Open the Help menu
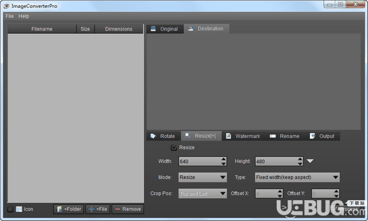Image resolution: width=368 pixels, height=221 pixels. tap(24, 16)
